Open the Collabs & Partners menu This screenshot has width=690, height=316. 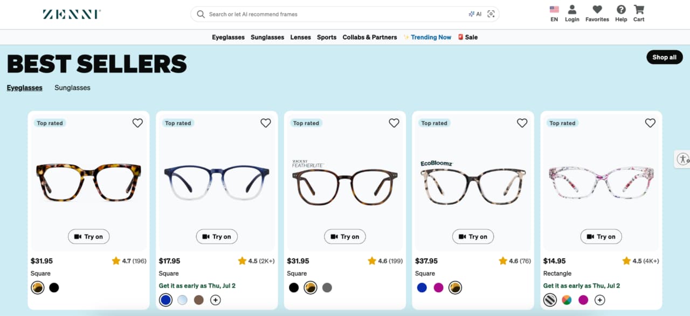point(370,37)
